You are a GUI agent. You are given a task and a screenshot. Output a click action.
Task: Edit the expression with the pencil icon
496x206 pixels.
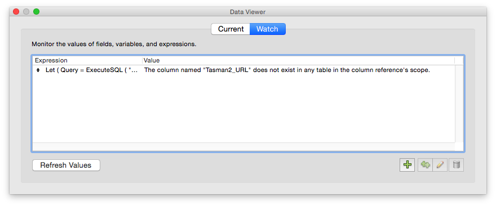pos(440,165)
